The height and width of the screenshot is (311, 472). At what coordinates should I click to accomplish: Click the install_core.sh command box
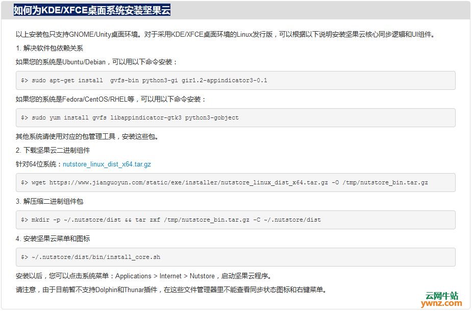(x=235, y=257)
